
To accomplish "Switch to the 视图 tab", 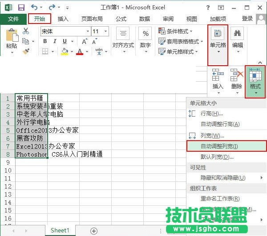I will 192,19.
